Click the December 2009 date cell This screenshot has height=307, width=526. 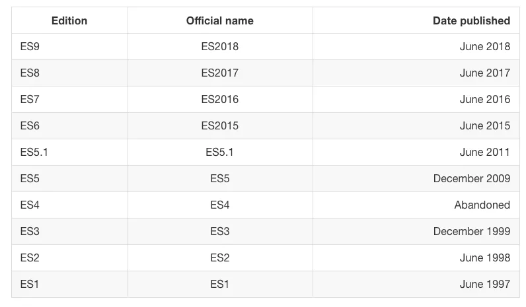coord(472,179)
